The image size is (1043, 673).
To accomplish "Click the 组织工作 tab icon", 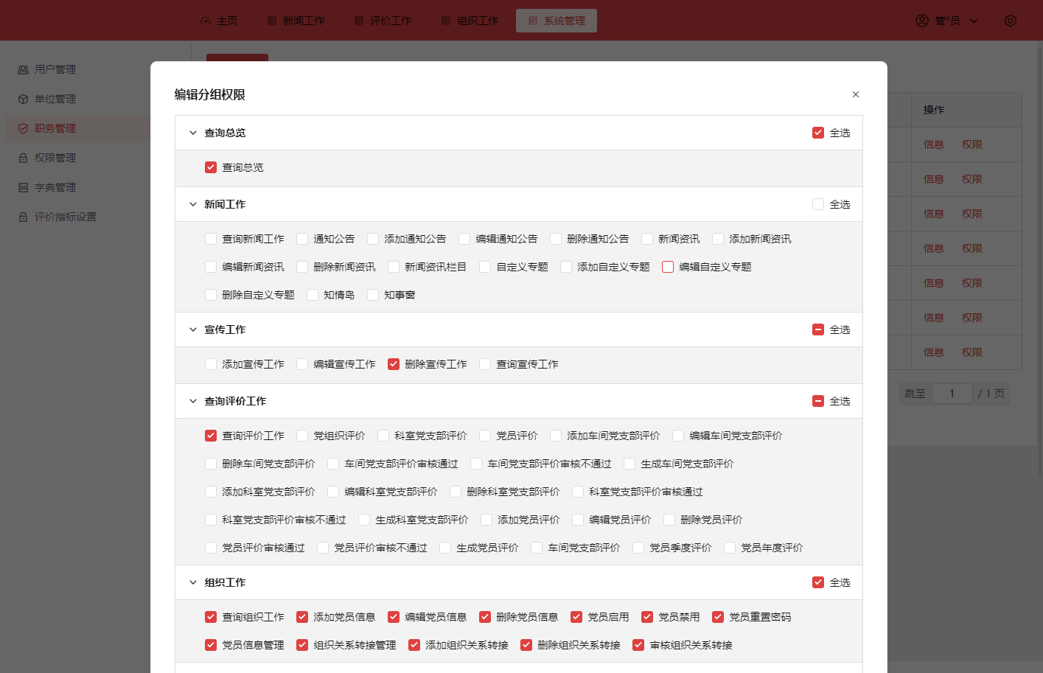I will click(x=446, y=21).
